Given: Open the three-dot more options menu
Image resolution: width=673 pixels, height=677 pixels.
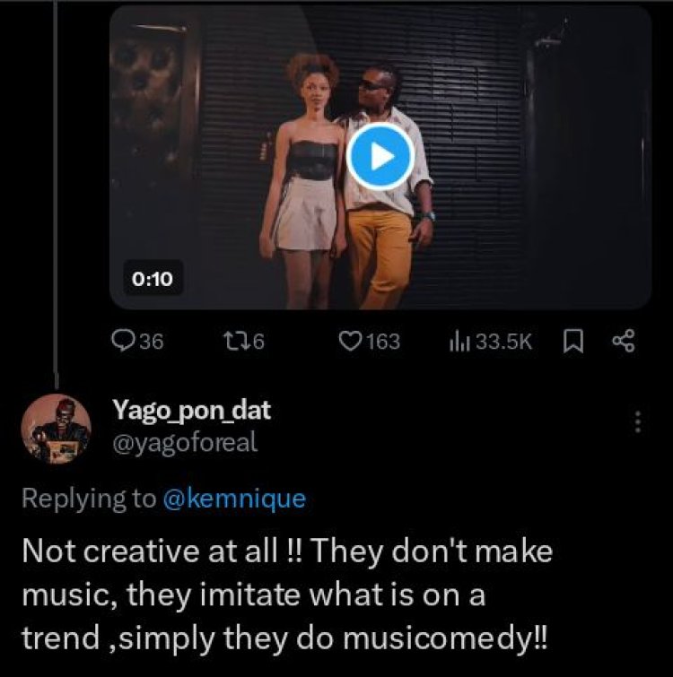Looking at the screenshot, I should (x=638, y=421).
